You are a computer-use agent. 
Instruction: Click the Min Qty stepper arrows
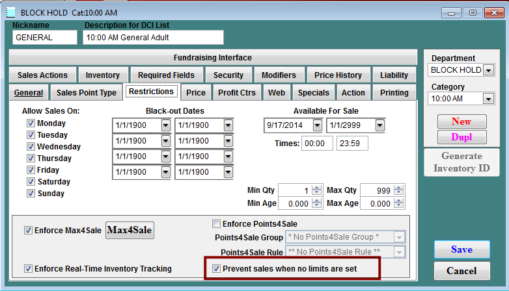pos(316,190)
